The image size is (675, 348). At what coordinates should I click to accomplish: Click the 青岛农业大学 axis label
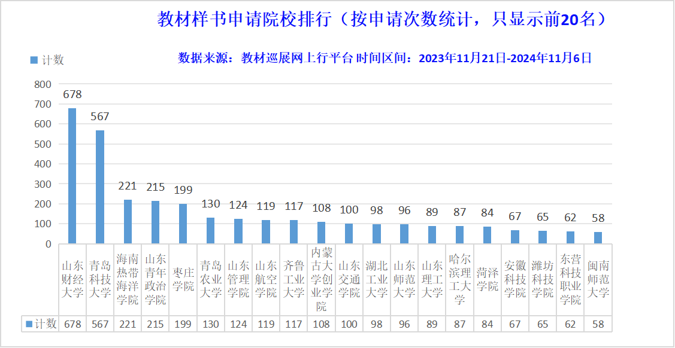tap(210, 279)
